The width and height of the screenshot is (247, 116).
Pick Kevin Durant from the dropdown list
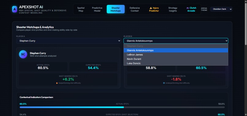[x=176, y=59]
